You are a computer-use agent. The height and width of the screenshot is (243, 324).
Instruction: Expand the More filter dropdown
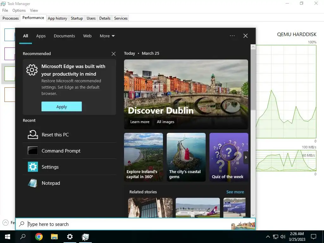[107, 36]
